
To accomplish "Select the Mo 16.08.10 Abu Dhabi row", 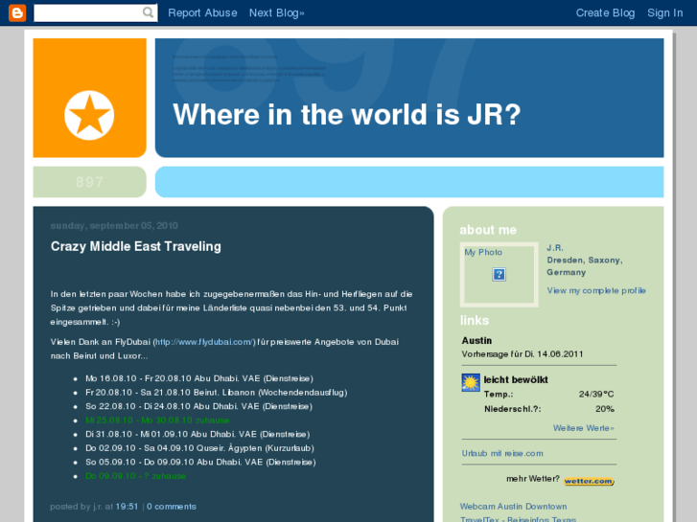I will click(x=199, y=378).
